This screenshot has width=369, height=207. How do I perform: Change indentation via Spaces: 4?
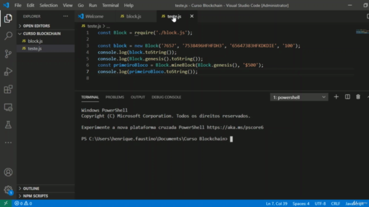(x=301, y=204)
